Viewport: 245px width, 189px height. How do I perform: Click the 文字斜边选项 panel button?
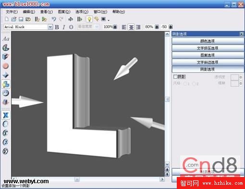pyautogui.click(x=208, y=62)
